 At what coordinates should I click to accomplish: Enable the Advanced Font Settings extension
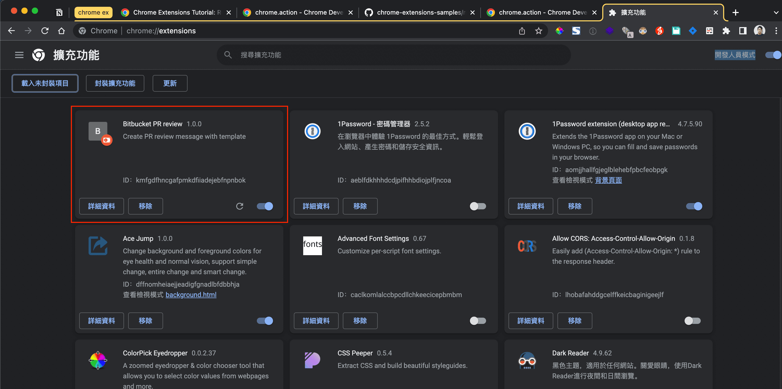point(477,321)
